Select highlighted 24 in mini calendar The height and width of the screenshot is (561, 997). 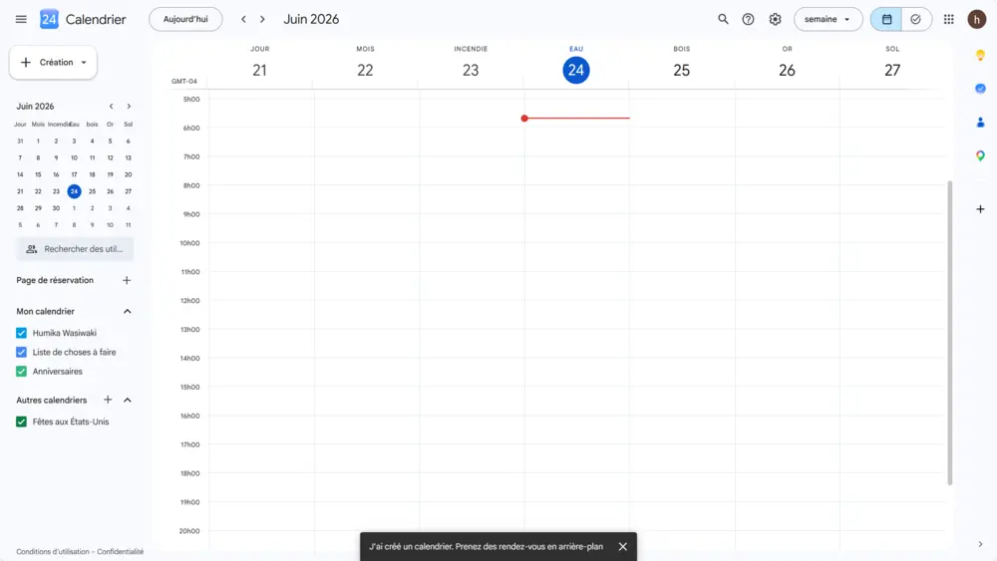(75, 191)
